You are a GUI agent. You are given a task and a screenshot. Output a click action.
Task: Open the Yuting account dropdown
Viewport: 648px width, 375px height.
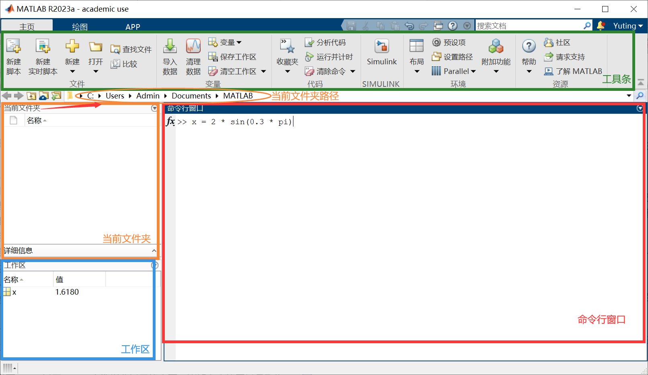[628, 26]
